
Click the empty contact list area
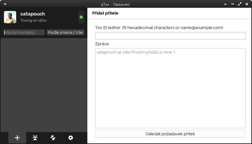(x=44, y=85)
